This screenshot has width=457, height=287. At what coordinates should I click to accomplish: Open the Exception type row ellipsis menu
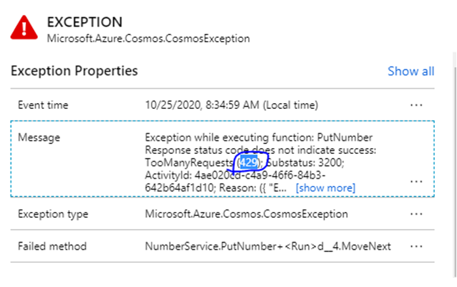[x=417, y=214]
